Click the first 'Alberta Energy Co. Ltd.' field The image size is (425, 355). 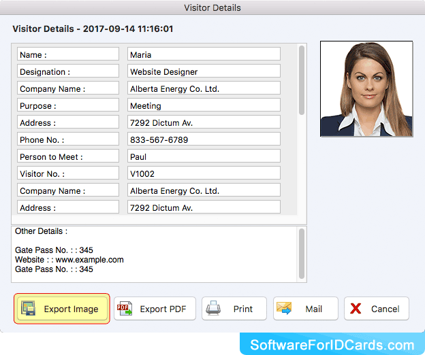tap(204, 88)
